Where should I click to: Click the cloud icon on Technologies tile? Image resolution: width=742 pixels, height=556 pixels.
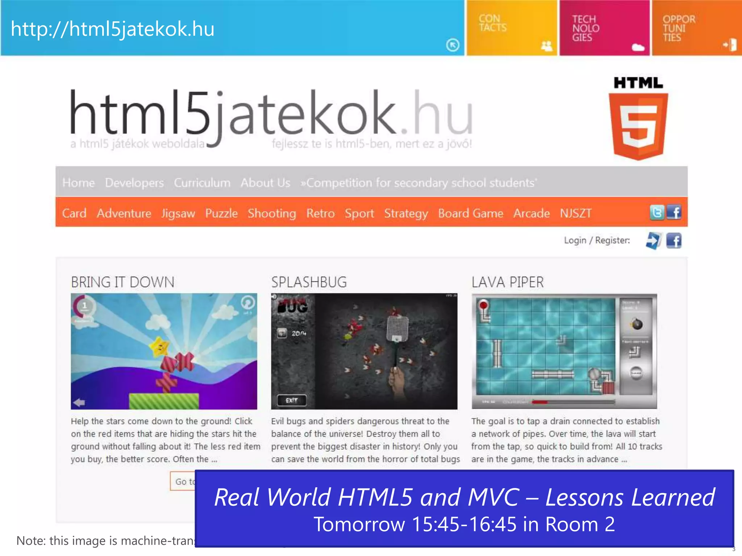638,47
